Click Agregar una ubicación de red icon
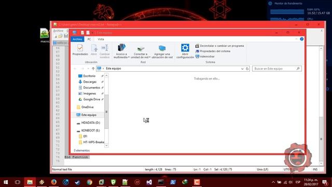Viewport: 332px width, 187px height. [162, 48]
